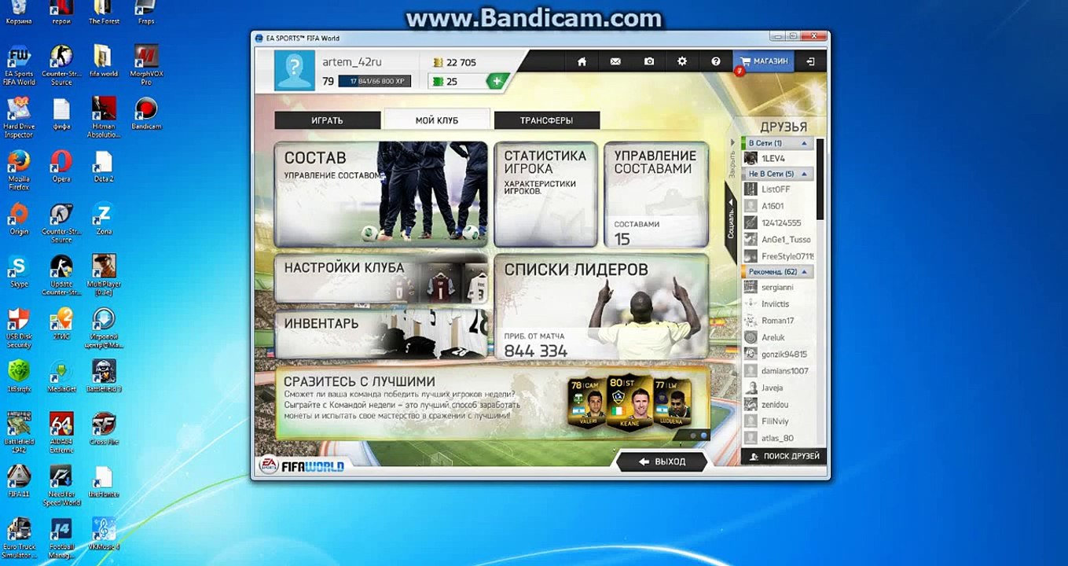The height and width of the screenshot is (566, 1068).
Task: Switch to the ИГРАТЬ tab
Action: tap(327, 120)
